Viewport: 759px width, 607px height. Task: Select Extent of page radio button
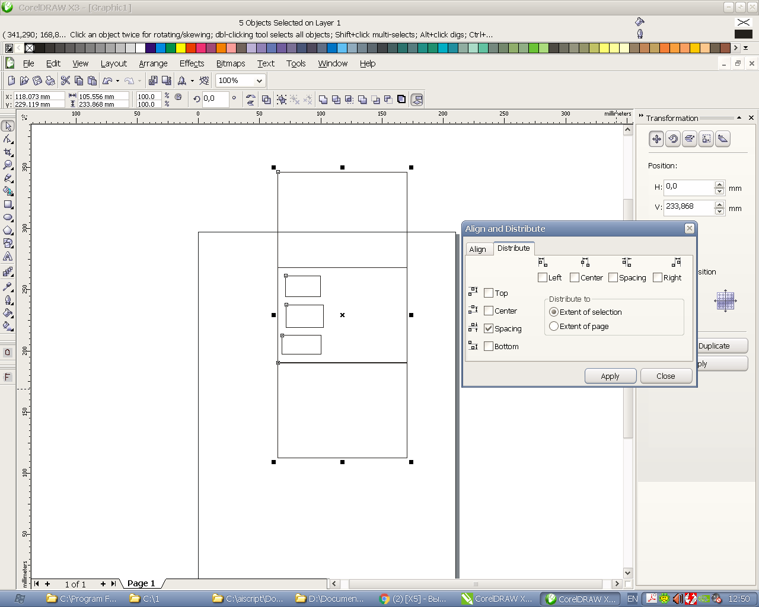click(x=554, y=326)
